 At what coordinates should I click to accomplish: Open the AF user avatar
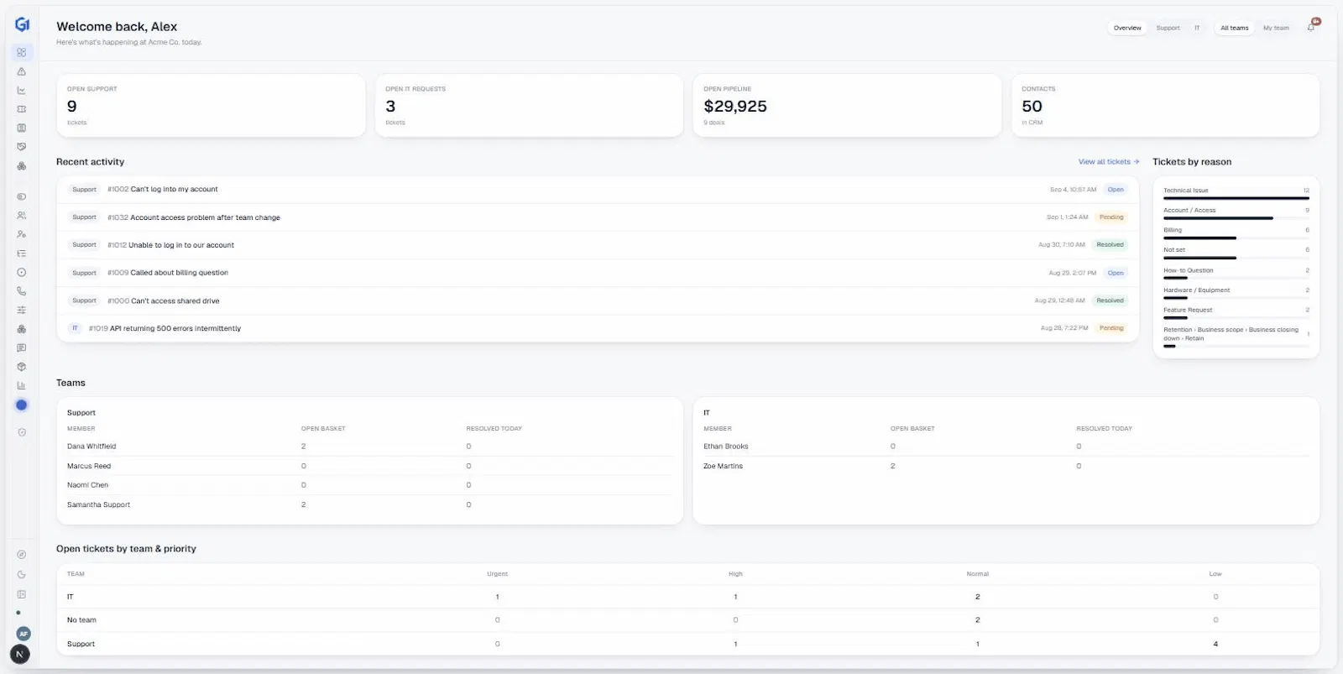coord(24,634)
